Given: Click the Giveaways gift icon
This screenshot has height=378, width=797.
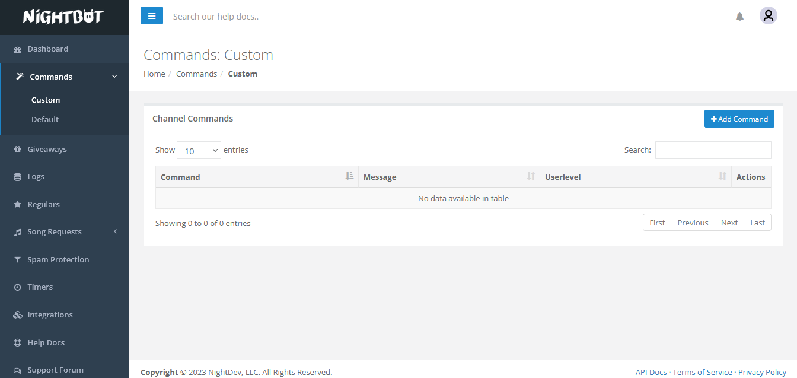Looking at the screenshot, I should [x=17, y=150].
